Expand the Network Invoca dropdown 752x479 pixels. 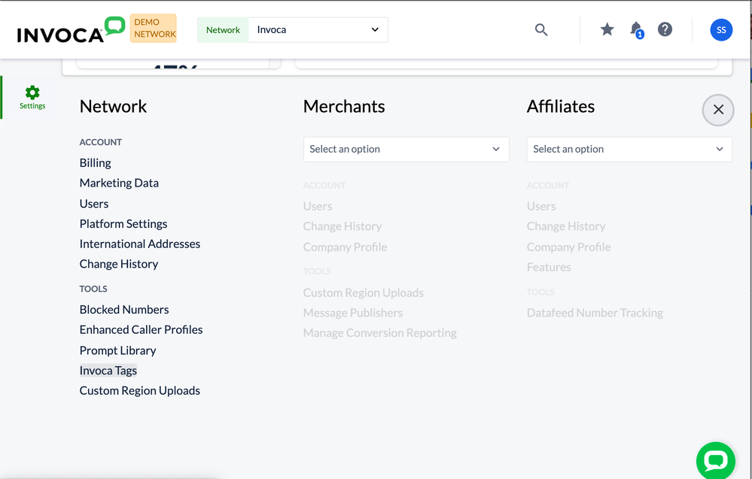point(318,29)
